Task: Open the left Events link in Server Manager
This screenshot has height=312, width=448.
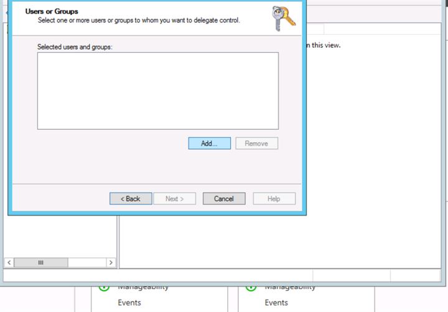Action: click(x=129, y=303)
